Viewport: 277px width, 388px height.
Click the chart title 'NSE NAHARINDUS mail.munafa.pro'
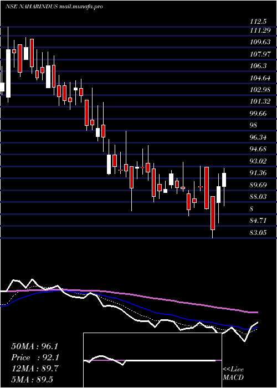(54, 7)
